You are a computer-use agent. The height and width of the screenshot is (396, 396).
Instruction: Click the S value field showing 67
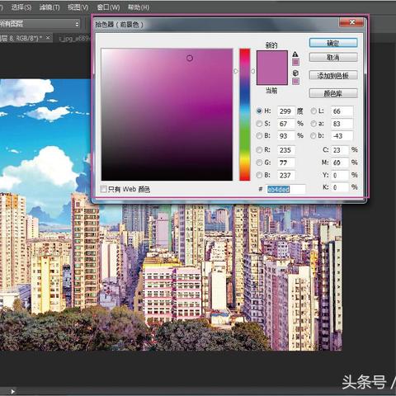[286, 124]
